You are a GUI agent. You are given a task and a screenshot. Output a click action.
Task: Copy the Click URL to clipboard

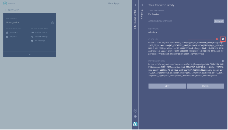[x=223, y=39]
